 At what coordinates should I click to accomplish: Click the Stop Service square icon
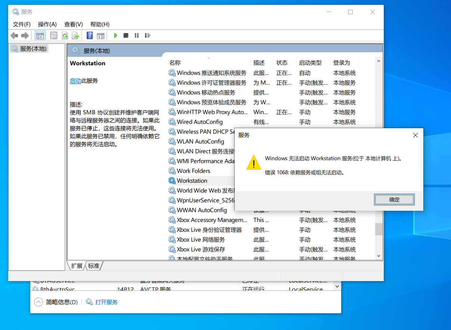(126, 36)
